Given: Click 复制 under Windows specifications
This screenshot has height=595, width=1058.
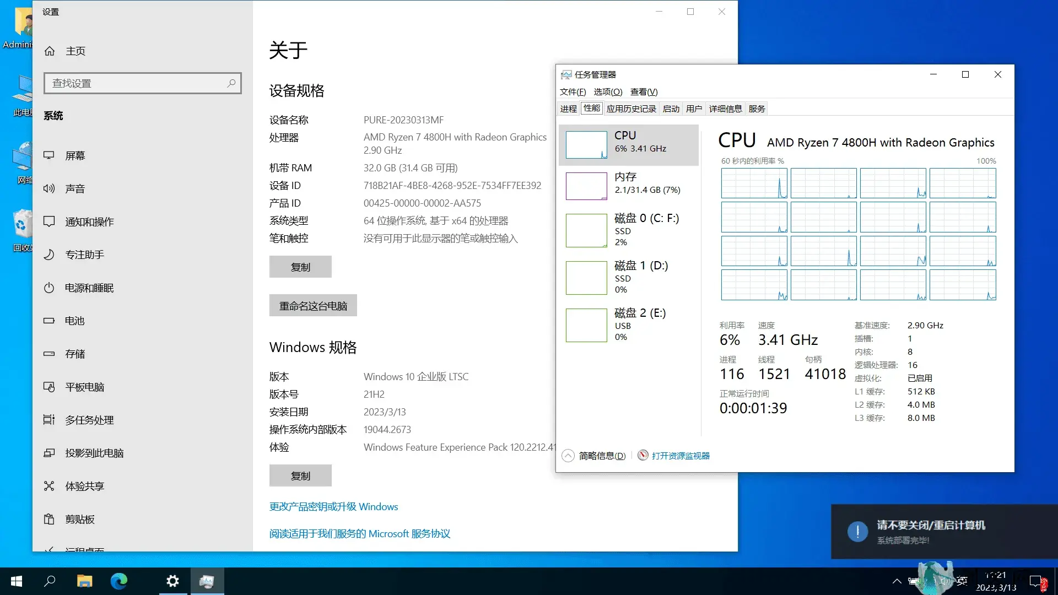Looking at the screenshot, I should coord(300,475).
